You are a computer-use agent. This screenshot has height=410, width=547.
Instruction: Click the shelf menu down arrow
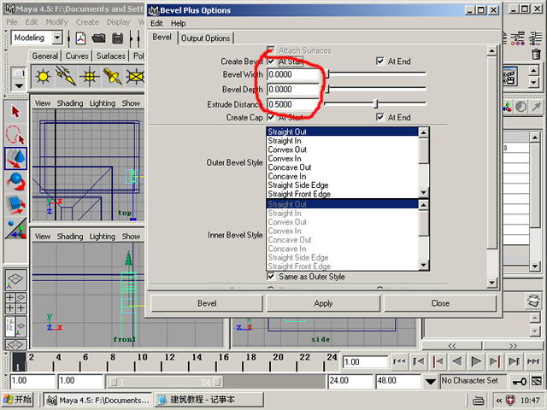19,85
